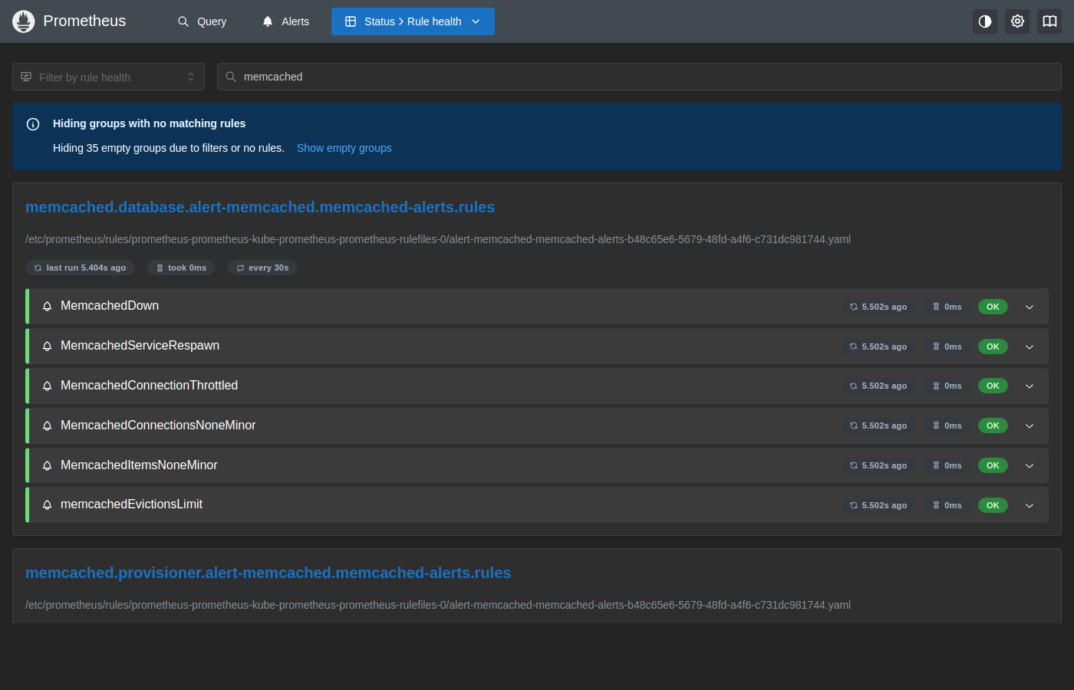Image resolution: width=1074 pixels, height=690 pixels.
Task: Click the 0ms badge on MemcachedConnectionsNoneMinor
Action: 947,426
